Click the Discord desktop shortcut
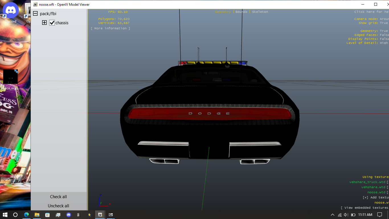 click(11, 13)
